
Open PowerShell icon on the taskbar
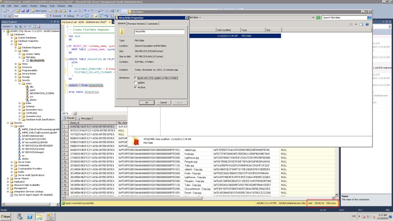coord(30,216)
